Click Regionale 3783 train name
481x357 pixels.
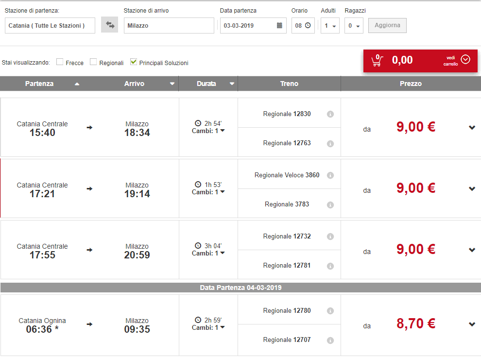[287, 204]
